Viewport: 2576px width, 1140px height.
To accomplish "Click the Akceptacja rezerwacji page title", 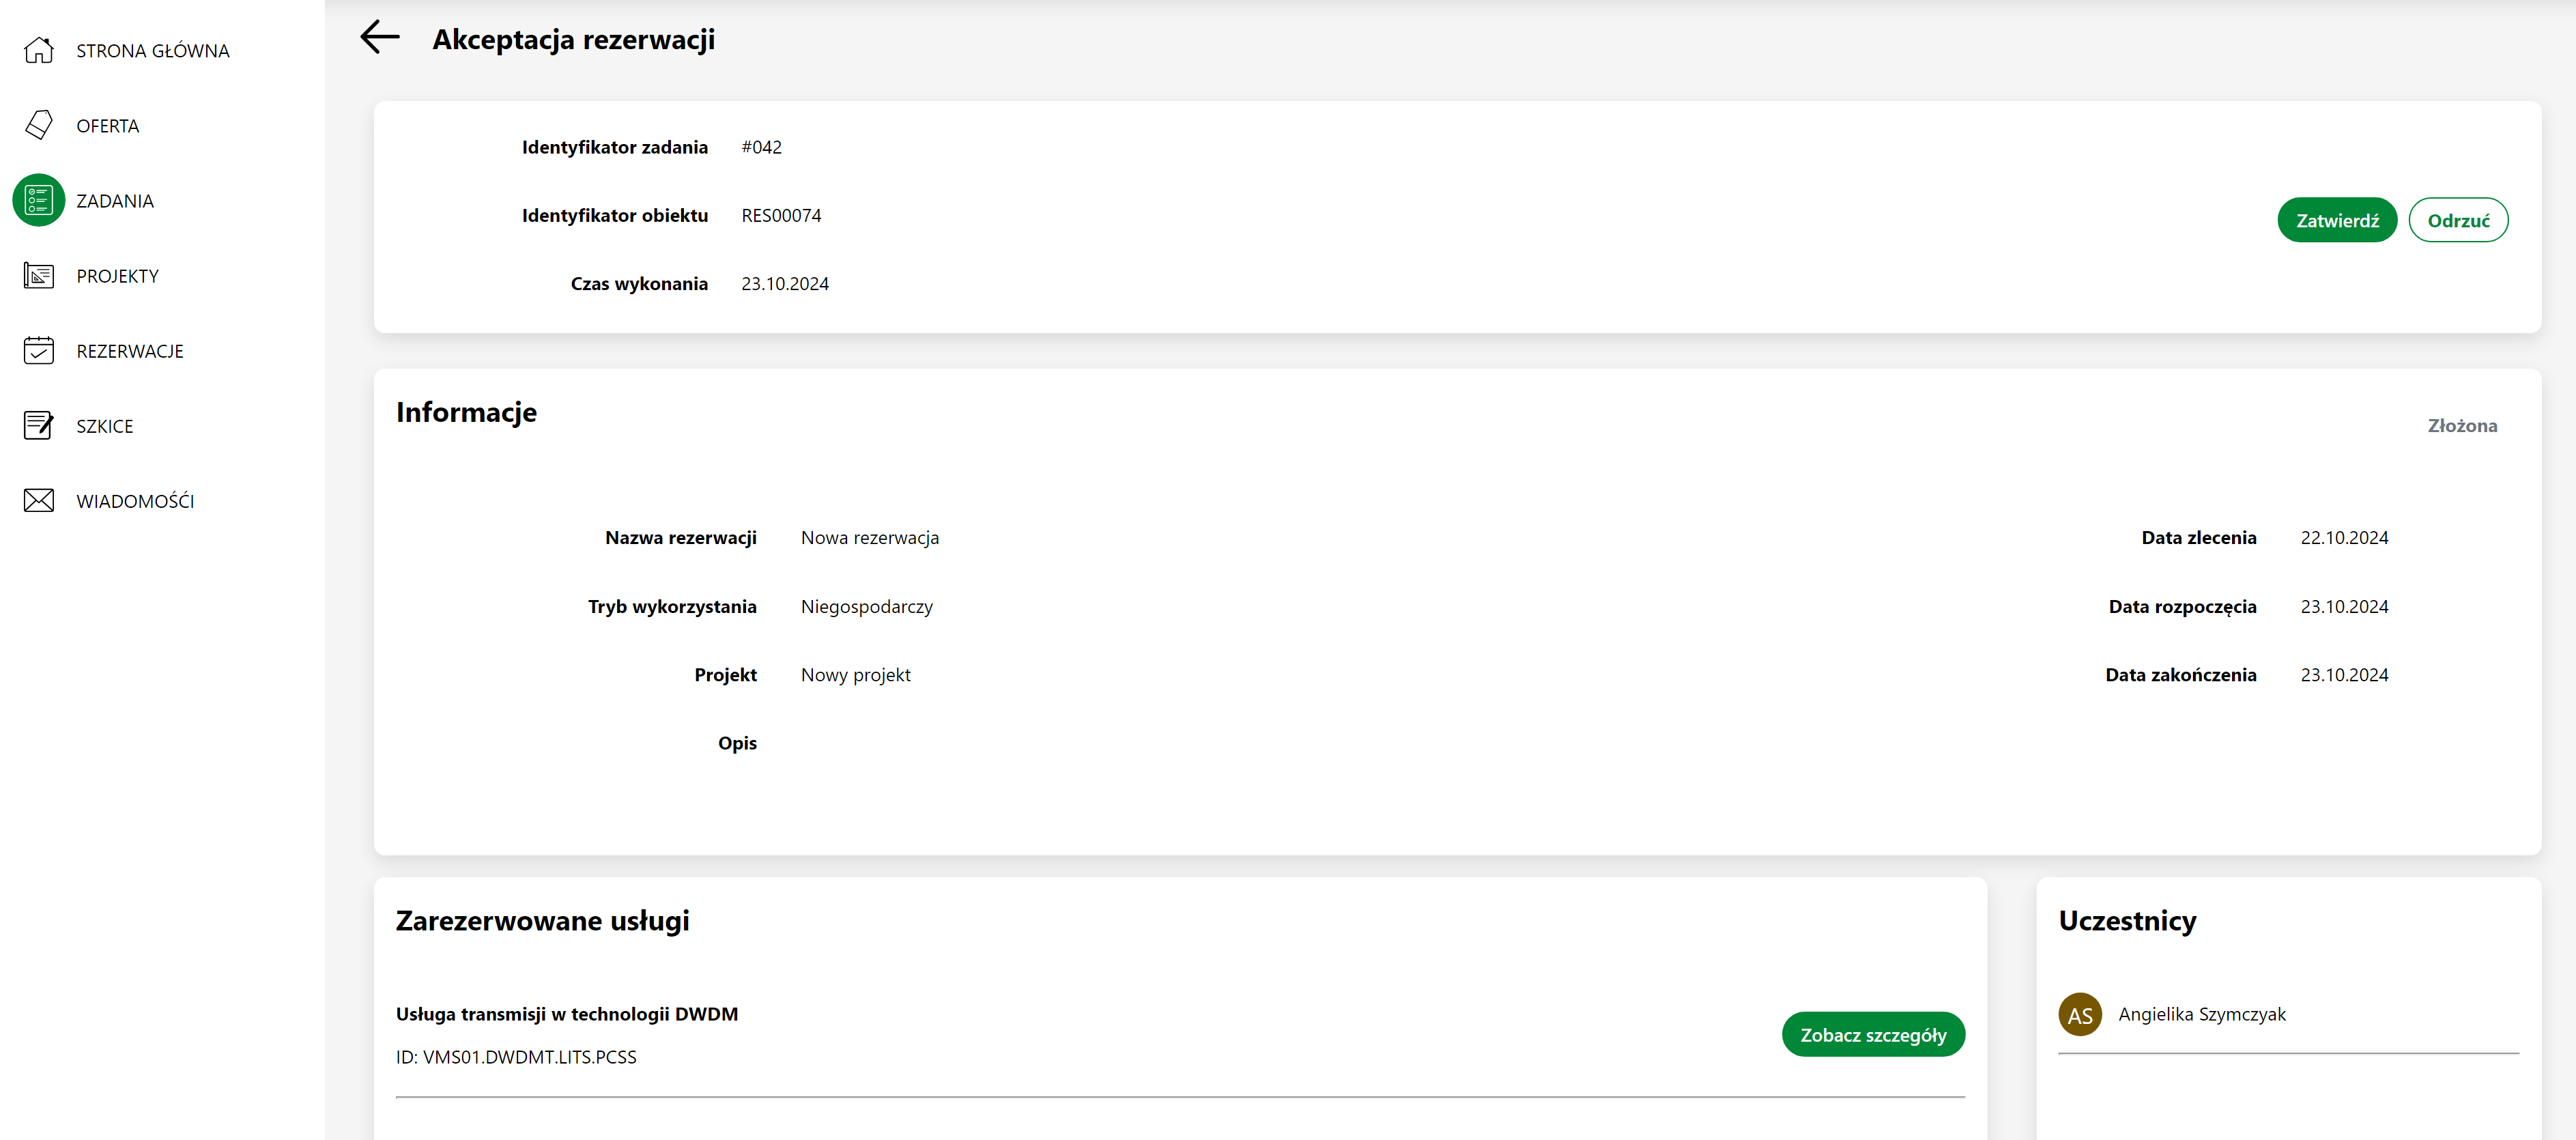I will (x=574, y=39).
